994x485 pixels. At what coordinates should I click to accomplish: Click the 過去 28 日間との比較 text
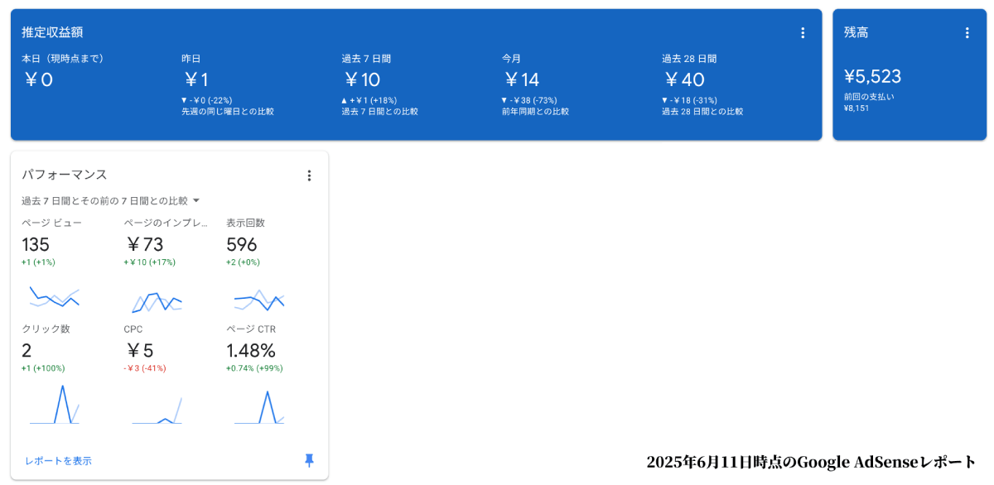(x=702, y=111)
